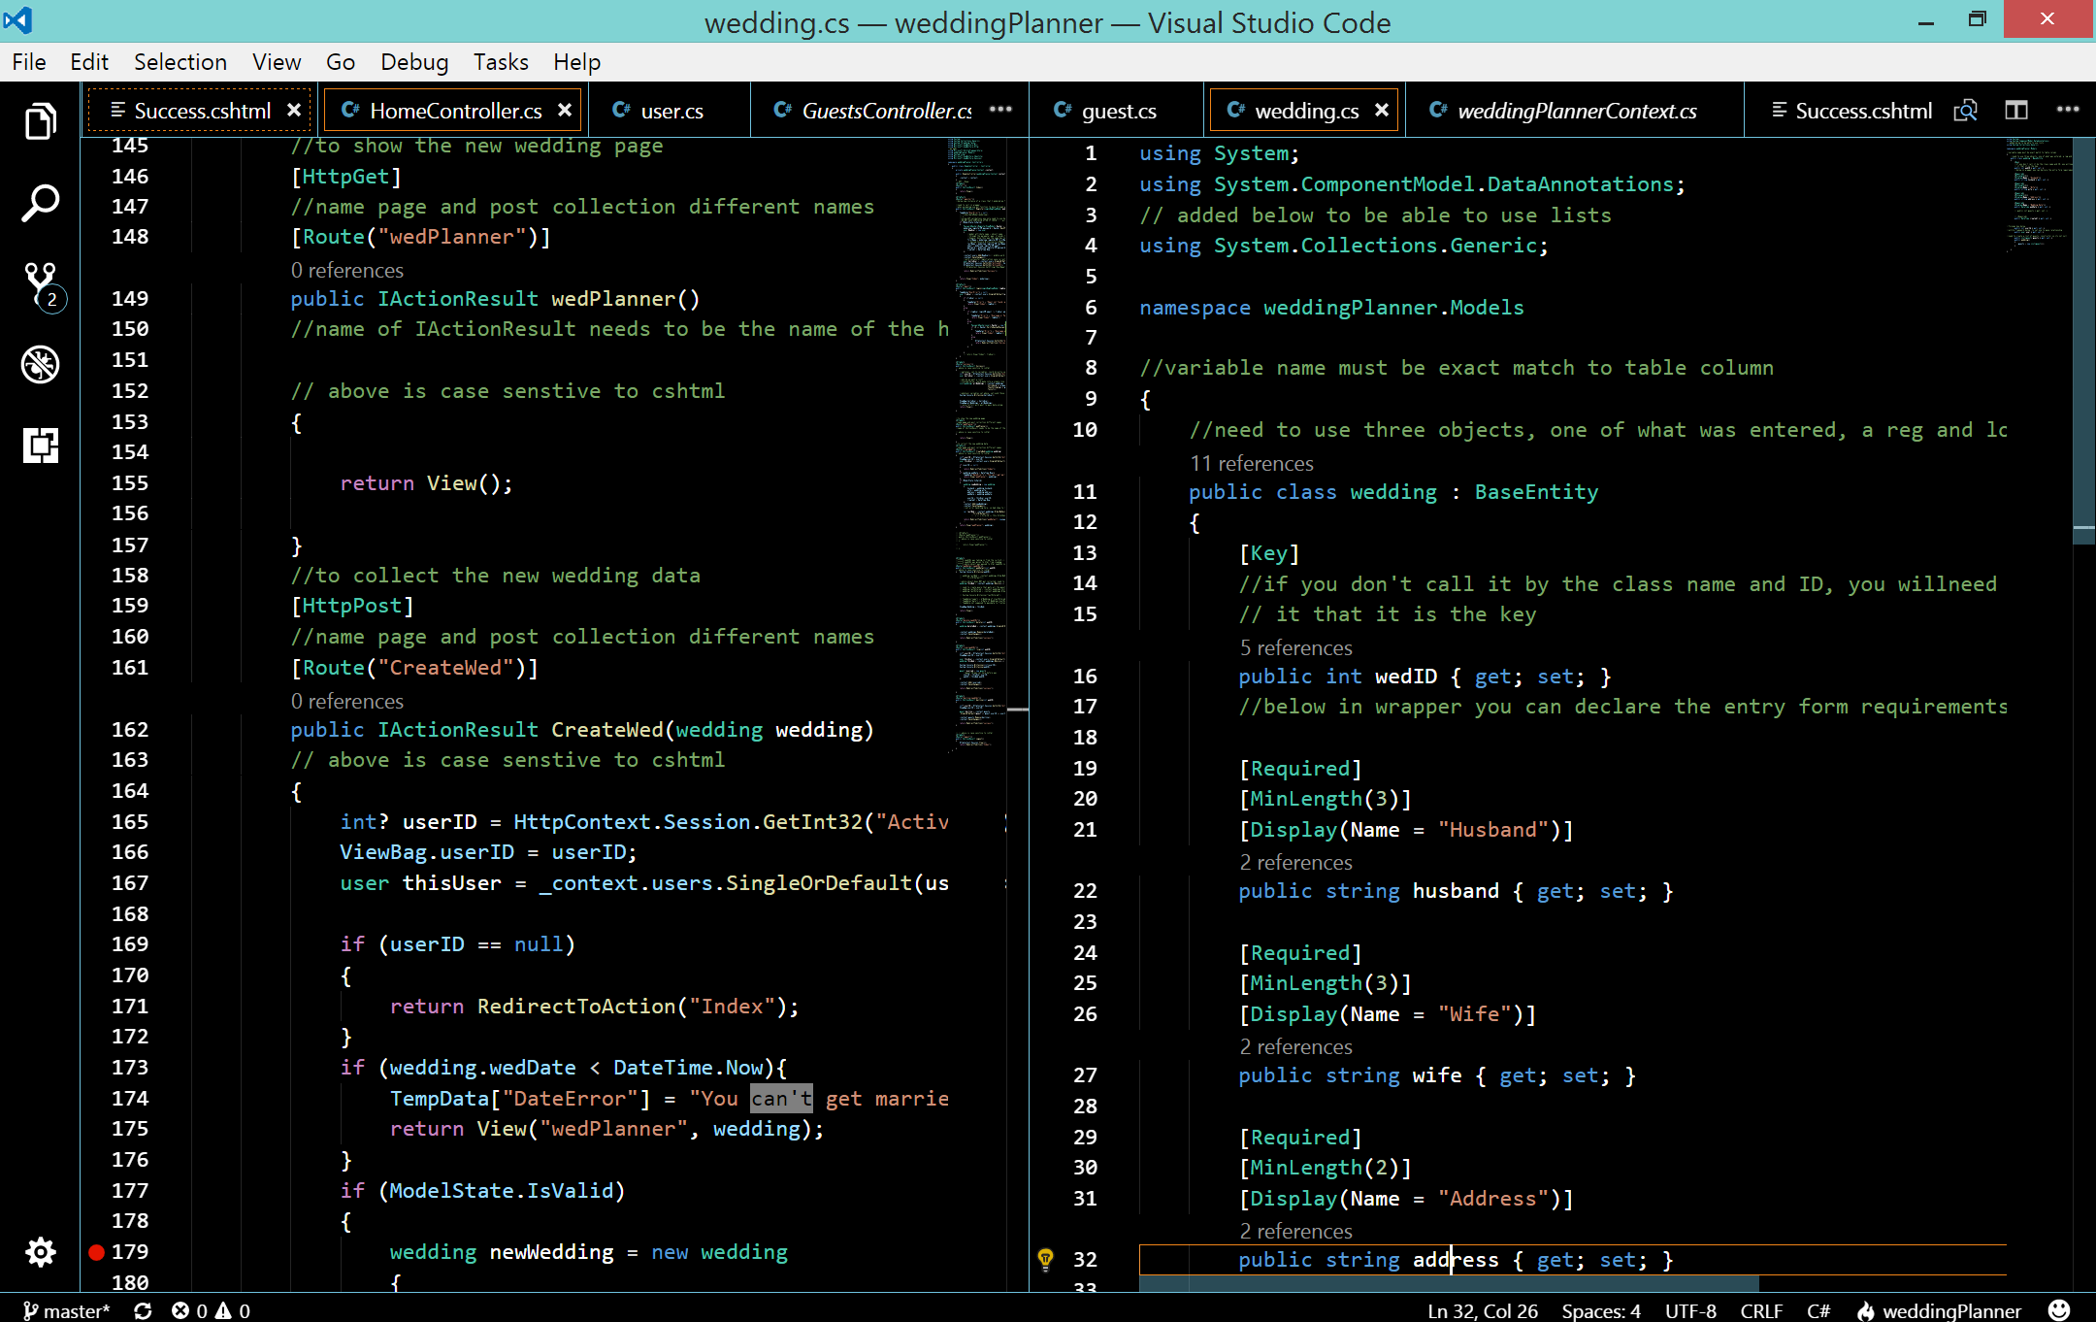Click the master* branch indicator
The width and height of the screenshot is (2096, 1322).
point(66,1310)
